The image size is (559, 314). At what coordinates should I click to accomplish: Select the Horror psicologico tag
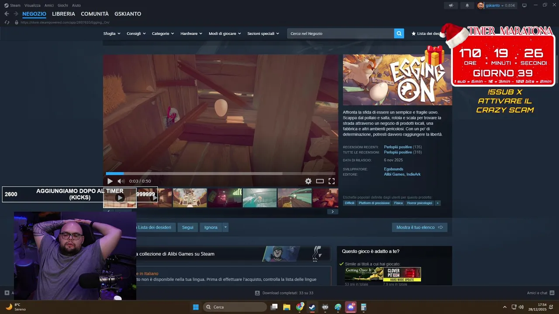point(420,203)
